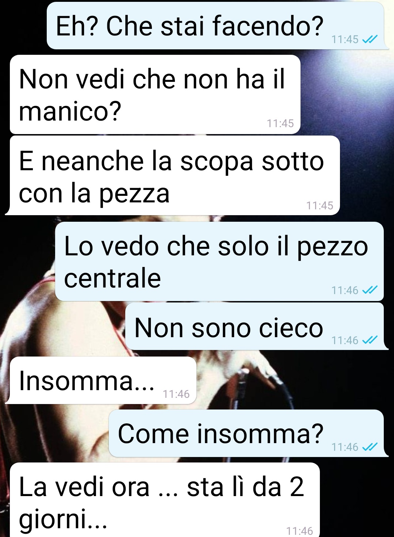This screenshot has height=537, width=394.
Task: Tap the 11:46 timestamp on "Come insomma?"
Action: (345, 447)
